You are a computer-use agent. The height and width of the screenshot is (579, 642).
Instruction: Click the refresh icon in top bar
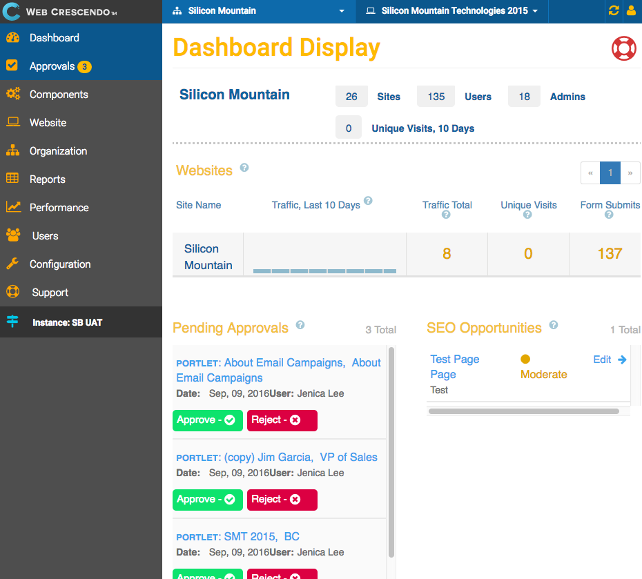click(613, 10)
